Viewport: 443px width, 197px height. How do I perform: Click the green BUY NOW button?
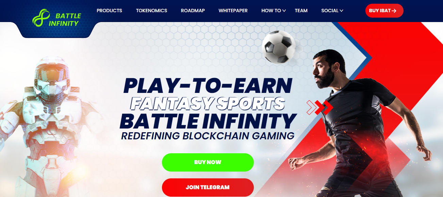(x=208, y=162)
